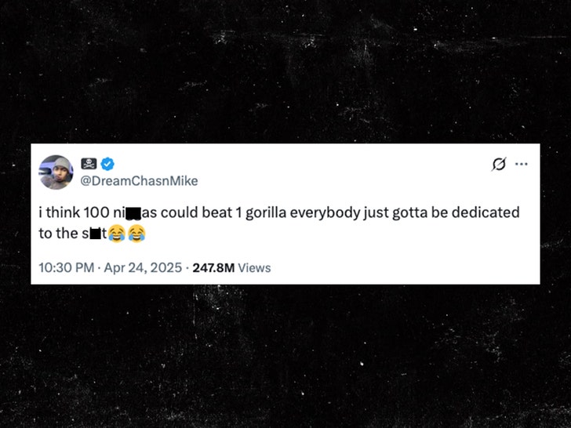Open the Grok slashed-circle icon

tap(497, 164)
